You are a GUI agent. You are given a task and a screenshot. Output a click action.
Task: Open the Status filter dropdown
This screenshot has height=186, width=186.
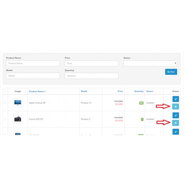(x=150, y=63)
